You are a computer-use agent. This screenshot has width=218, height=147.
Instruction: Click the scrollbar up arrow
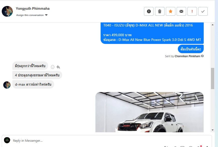click(212, 25)
